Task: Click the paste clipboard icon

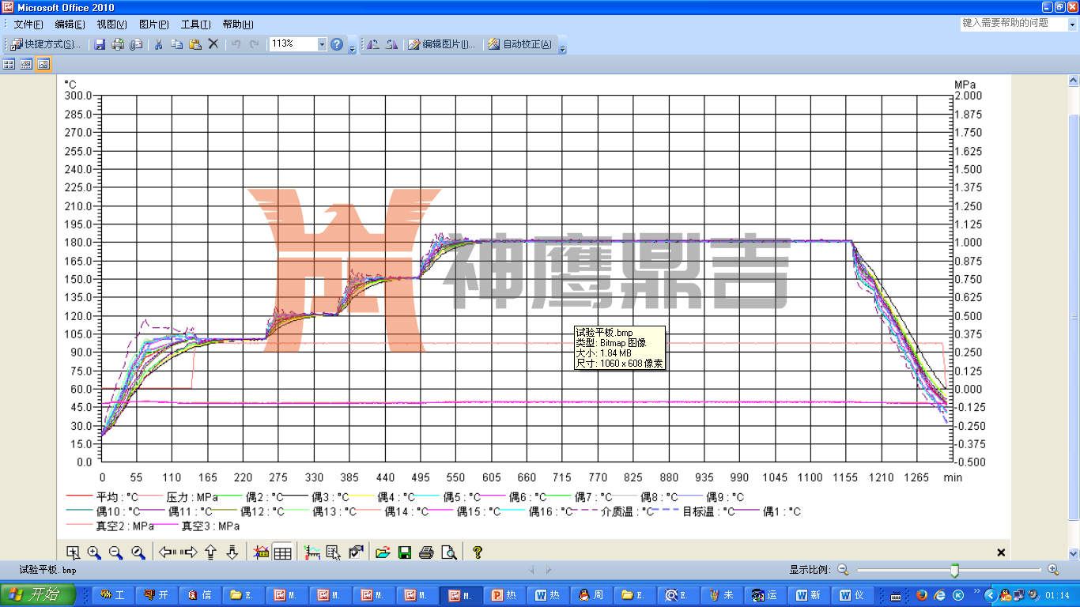Action: pos(194,44)
